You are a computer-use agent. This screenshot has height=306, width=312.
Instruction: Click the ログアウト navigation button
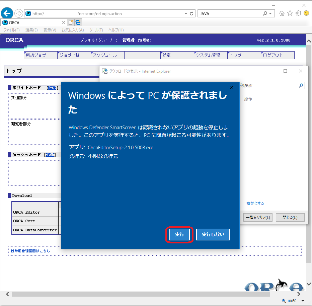click(x=278, y=55)
